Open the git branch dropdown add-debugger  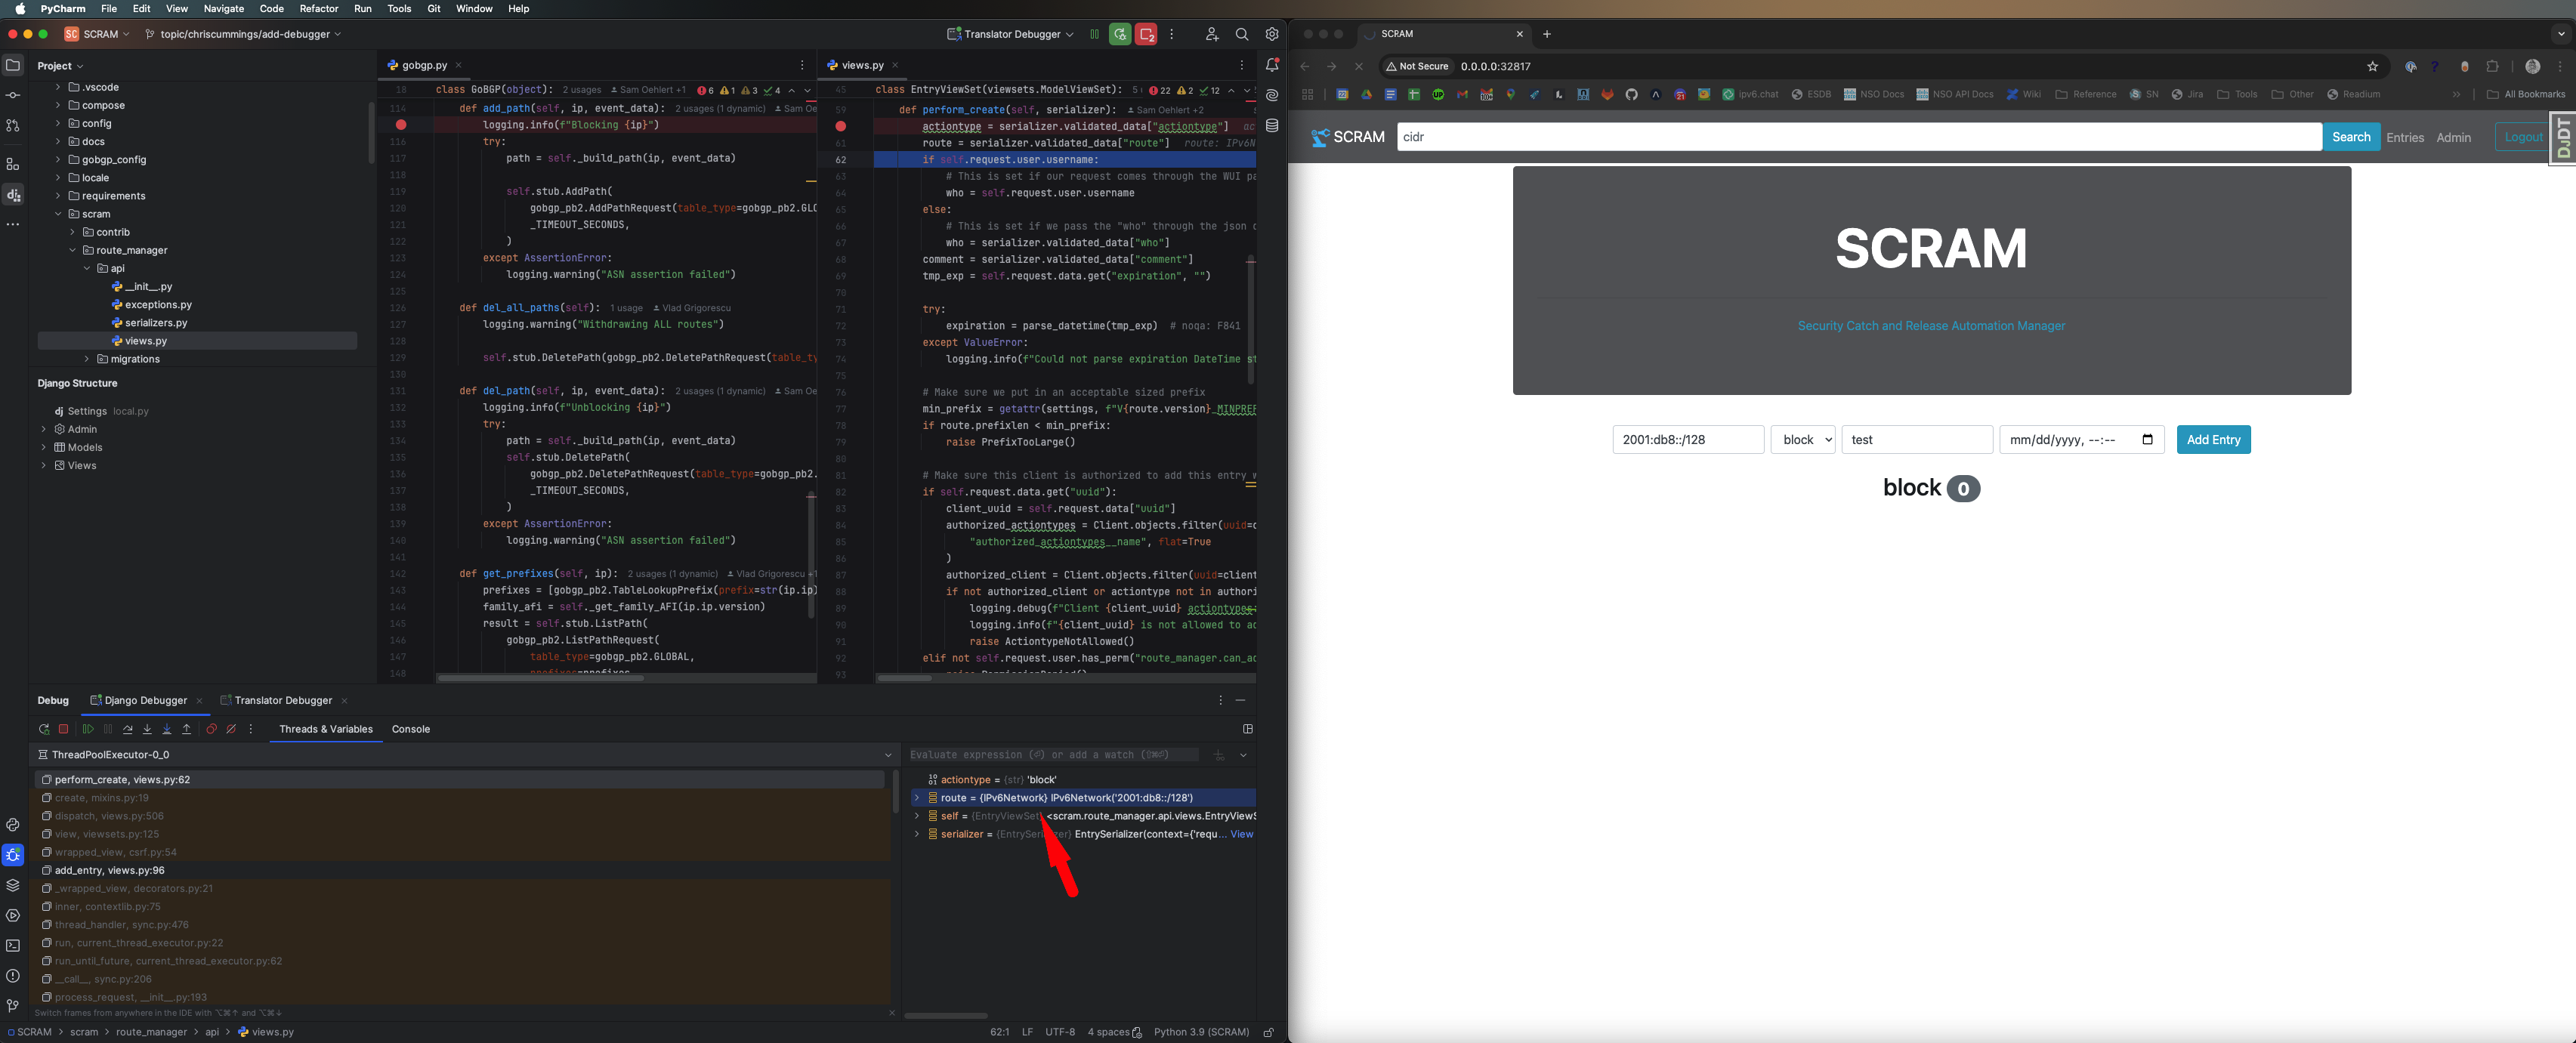click(243, 34)
